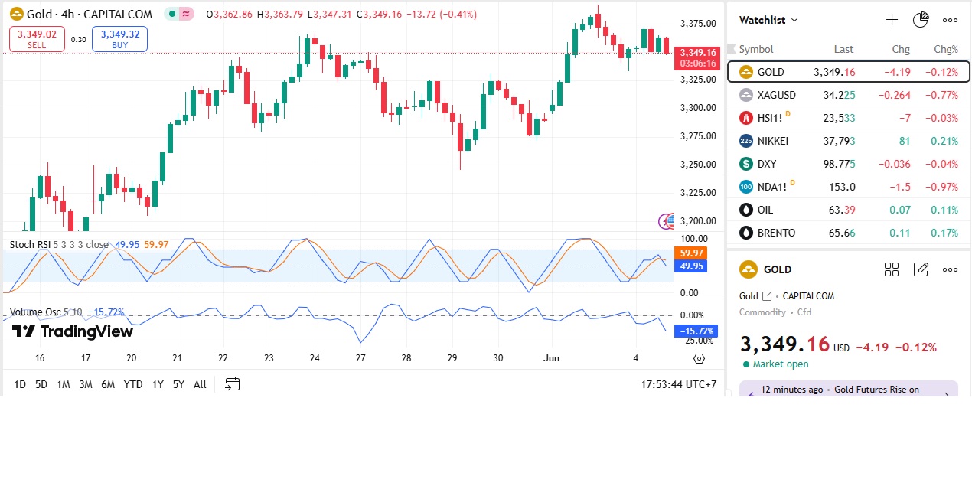Click the go-to-date calendar icon
The height and width of the screenshot is (496, 972).
pyautogui.click(x=233, y=384)
